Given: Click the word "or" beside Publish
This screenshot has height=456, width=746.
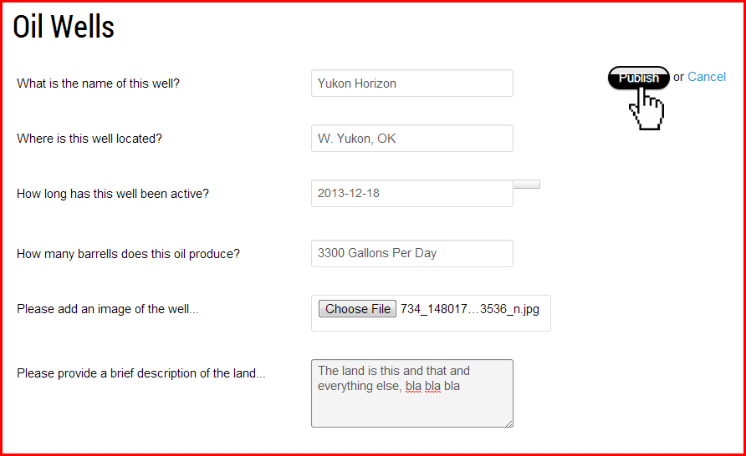Looking at the screenshot, I should (678, 77).
